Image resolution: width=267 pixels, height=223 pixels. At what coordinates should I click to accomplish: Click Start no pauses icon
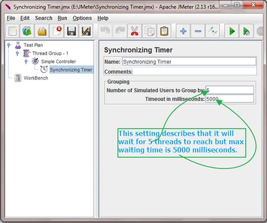pyautogui.click(x=246, y=31)
